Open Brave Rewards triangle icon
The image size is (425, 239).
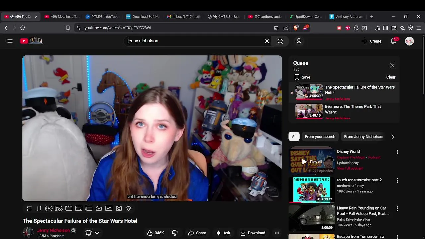pyautogui.click(x=305, y=28)
